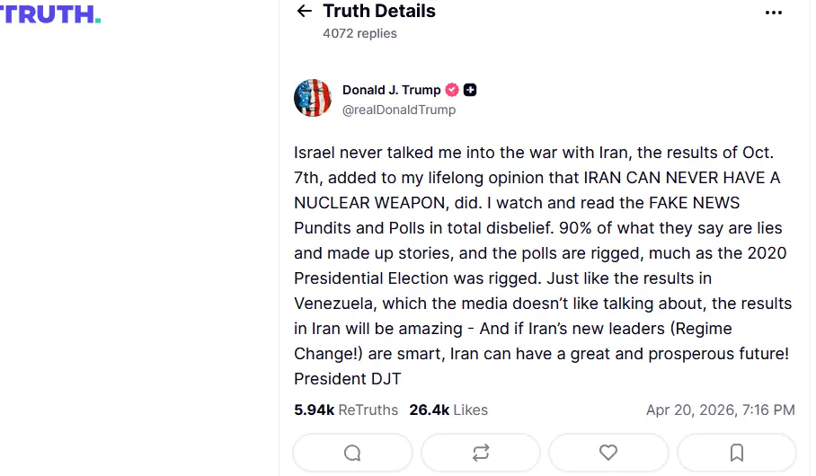
Task: Click the Apr 20, 2026 timestamp
Action: click(720, 410)
